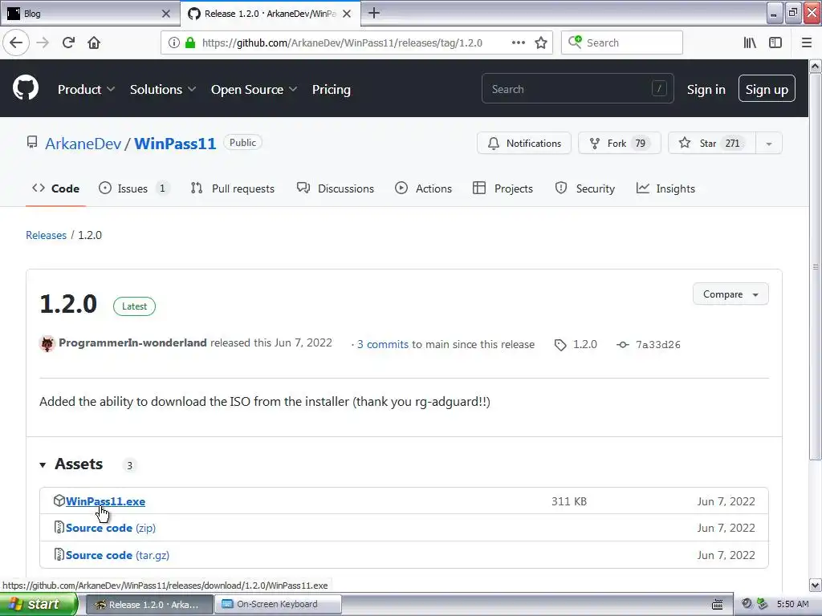
Task: Open the Pricing page
Action: point(332,90)
